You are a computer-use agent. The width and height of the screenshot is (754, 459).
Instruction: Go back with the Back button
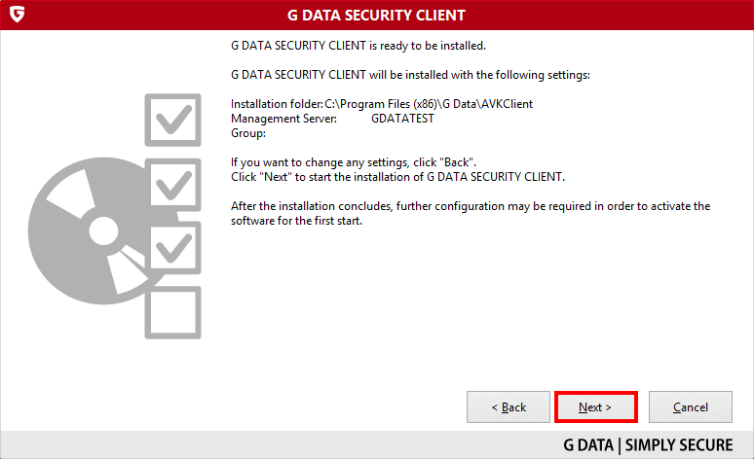click(509, 407)
